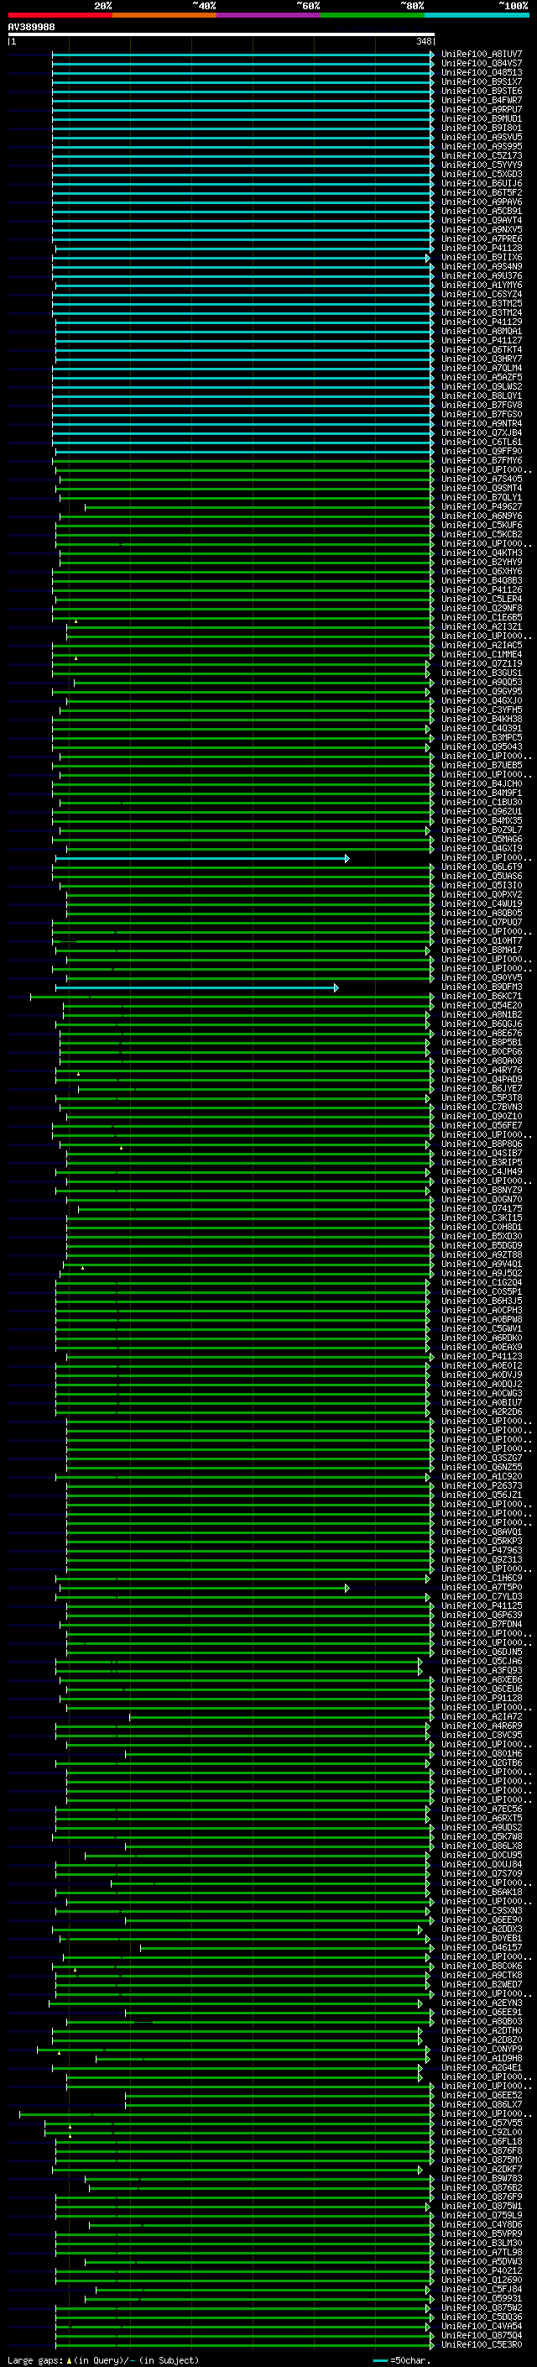
Task: Open the UniRef100_B3GUS1 entry
Action: pos(482,673)
